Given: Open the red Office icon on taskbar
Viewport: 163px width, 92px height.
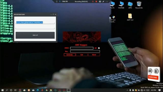Looking at the screenshot, I should (42, 90).
